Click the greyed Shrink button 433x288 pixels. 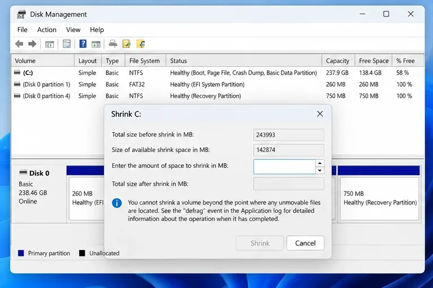[x=259, y=243]
